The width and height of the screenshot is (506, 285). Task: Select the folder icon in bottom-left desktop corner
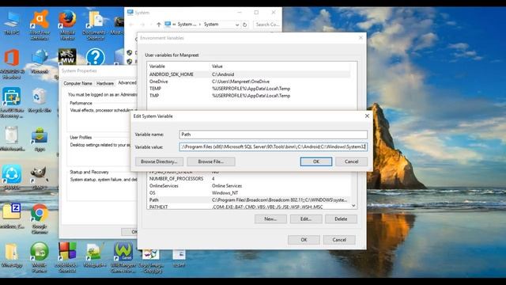point(12,255)
